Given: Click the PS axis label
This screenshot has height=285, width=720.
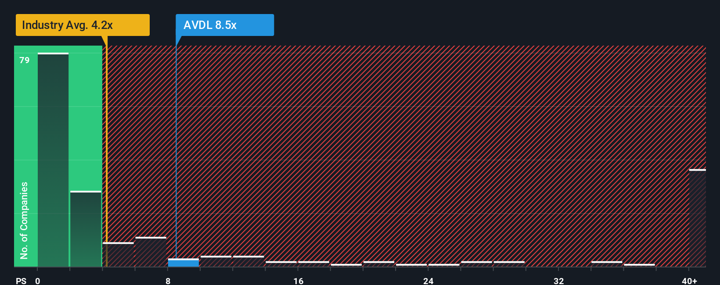Looking at the screenshot, I should coord(21,281).
